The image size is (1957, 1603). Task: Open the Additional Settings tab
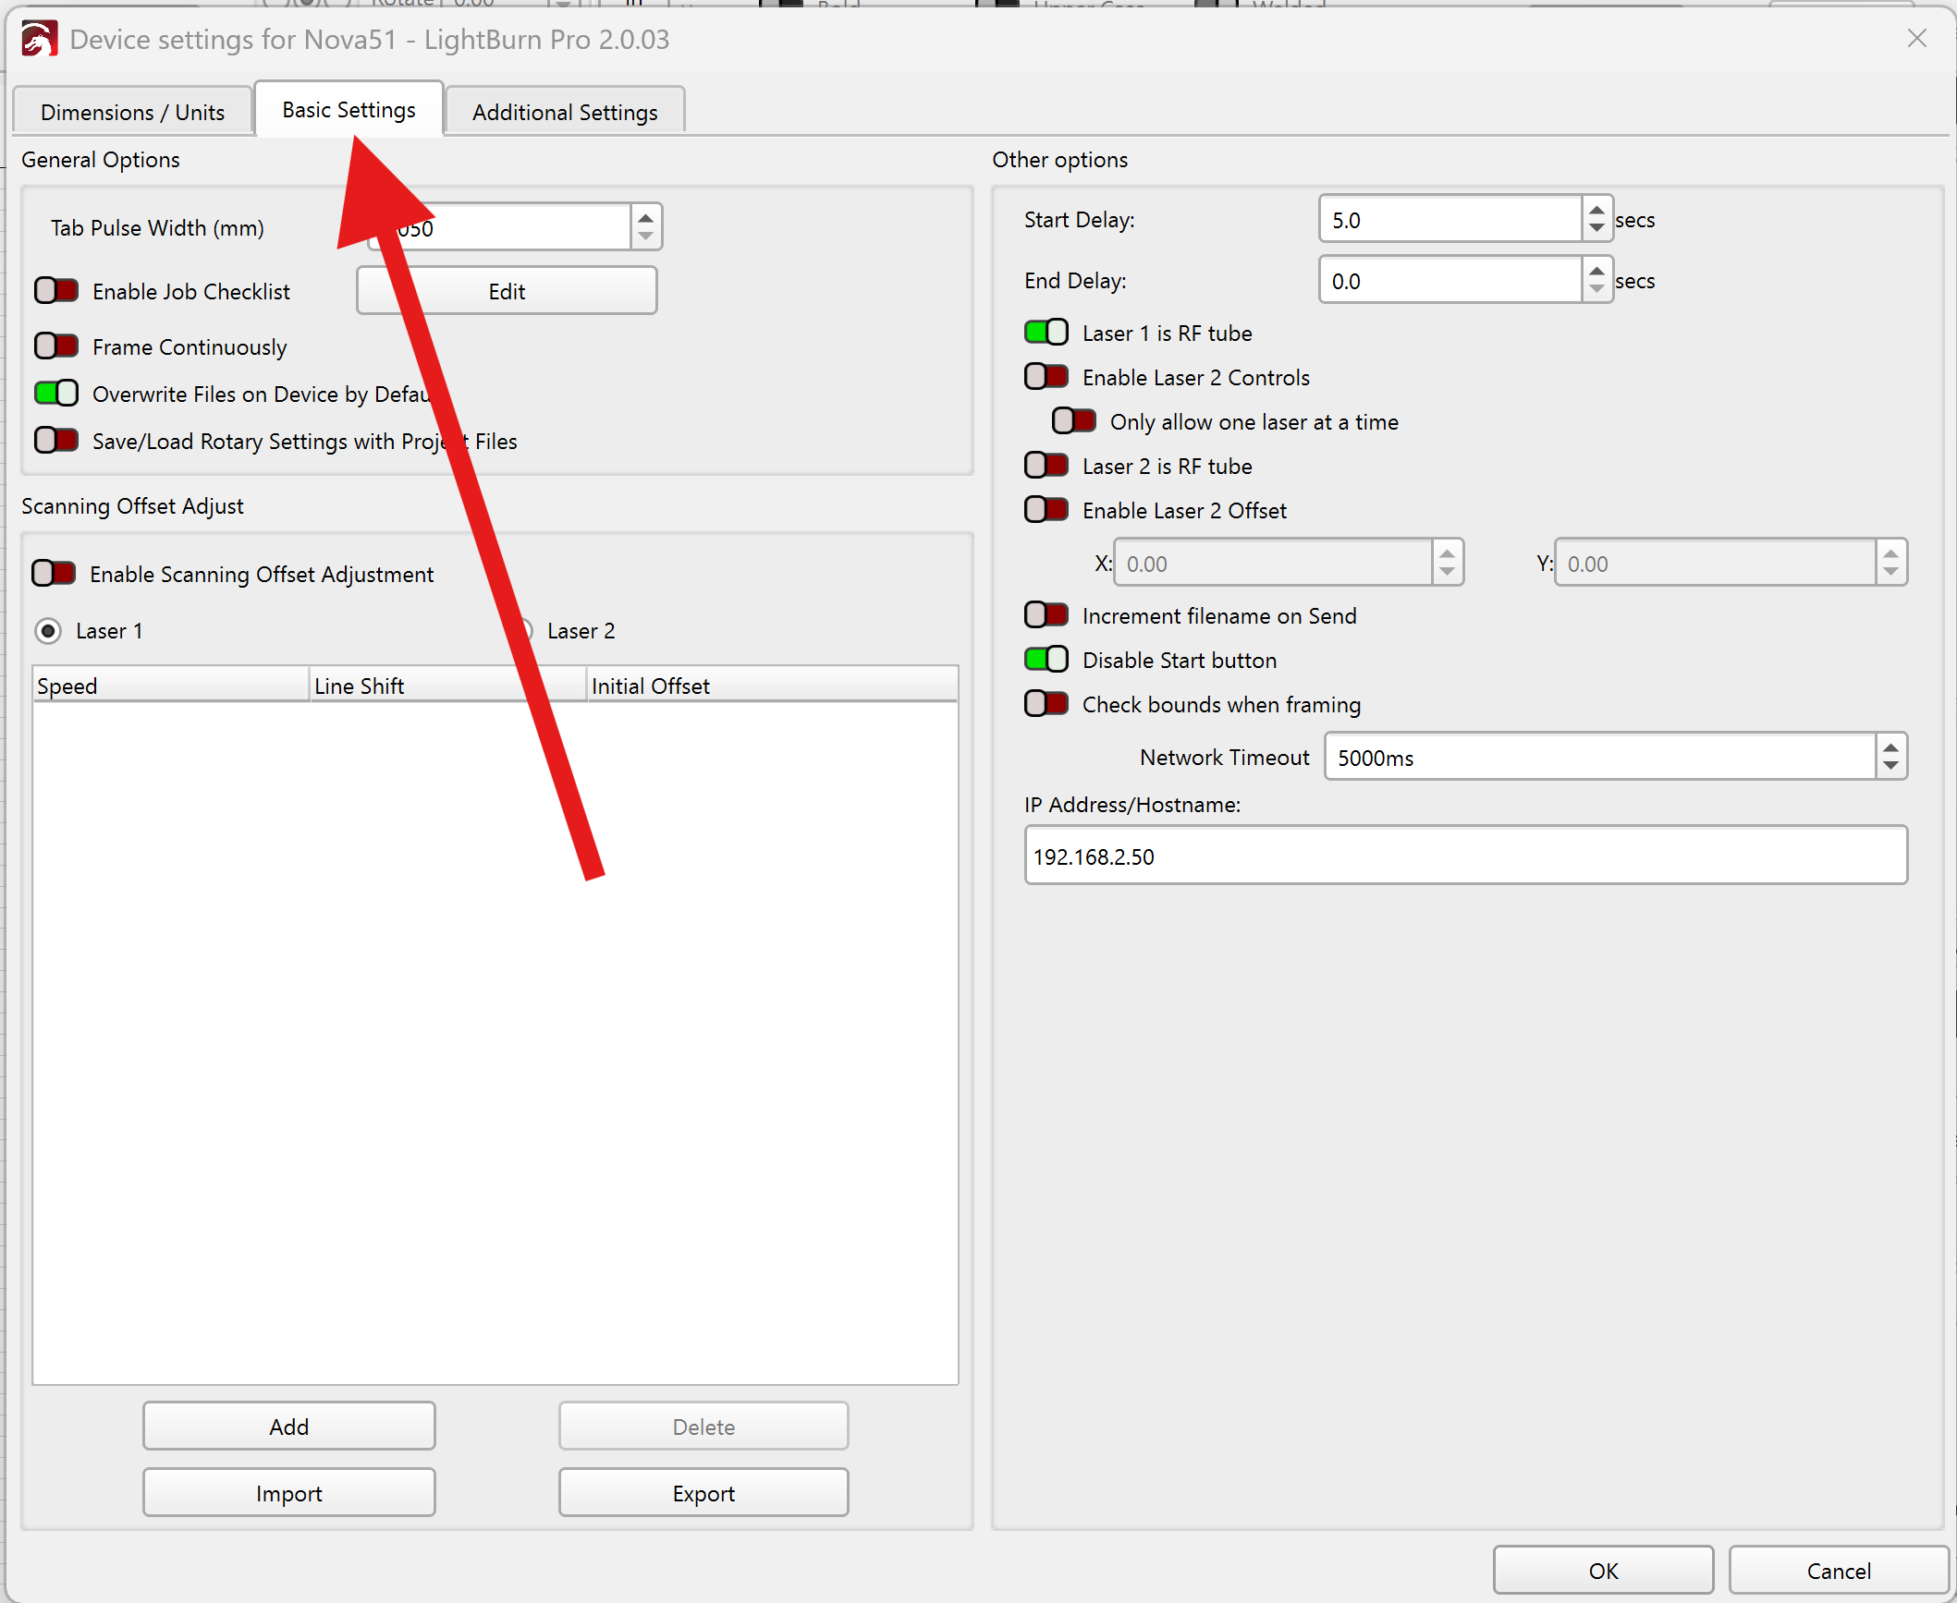(x=564, y=112)
